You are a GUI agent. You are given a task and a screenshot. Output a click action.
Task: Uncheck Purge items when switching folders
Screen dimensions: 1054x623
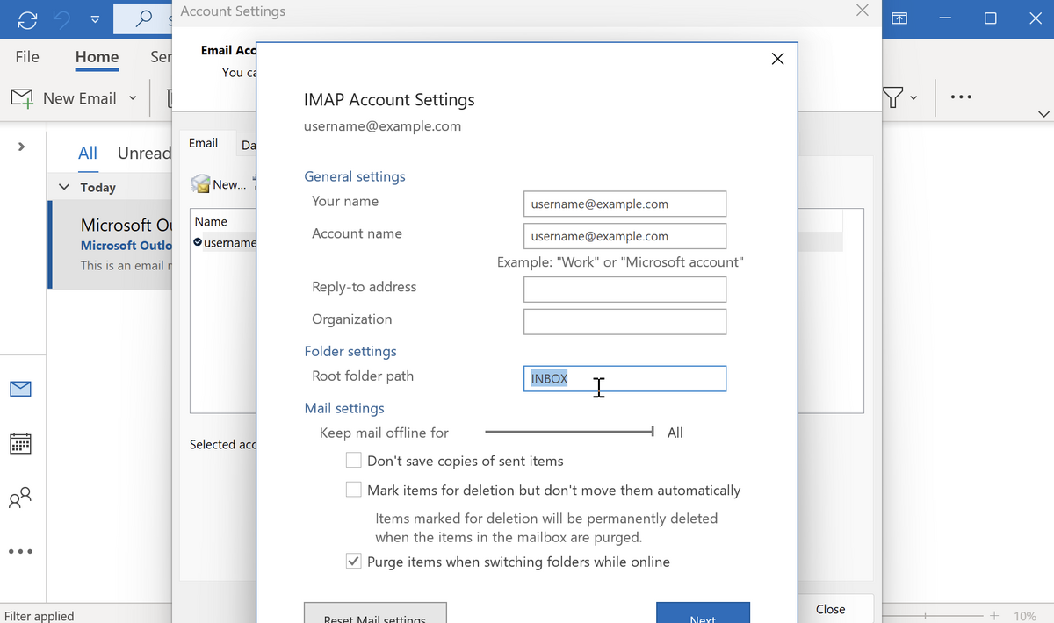(354, 562)
